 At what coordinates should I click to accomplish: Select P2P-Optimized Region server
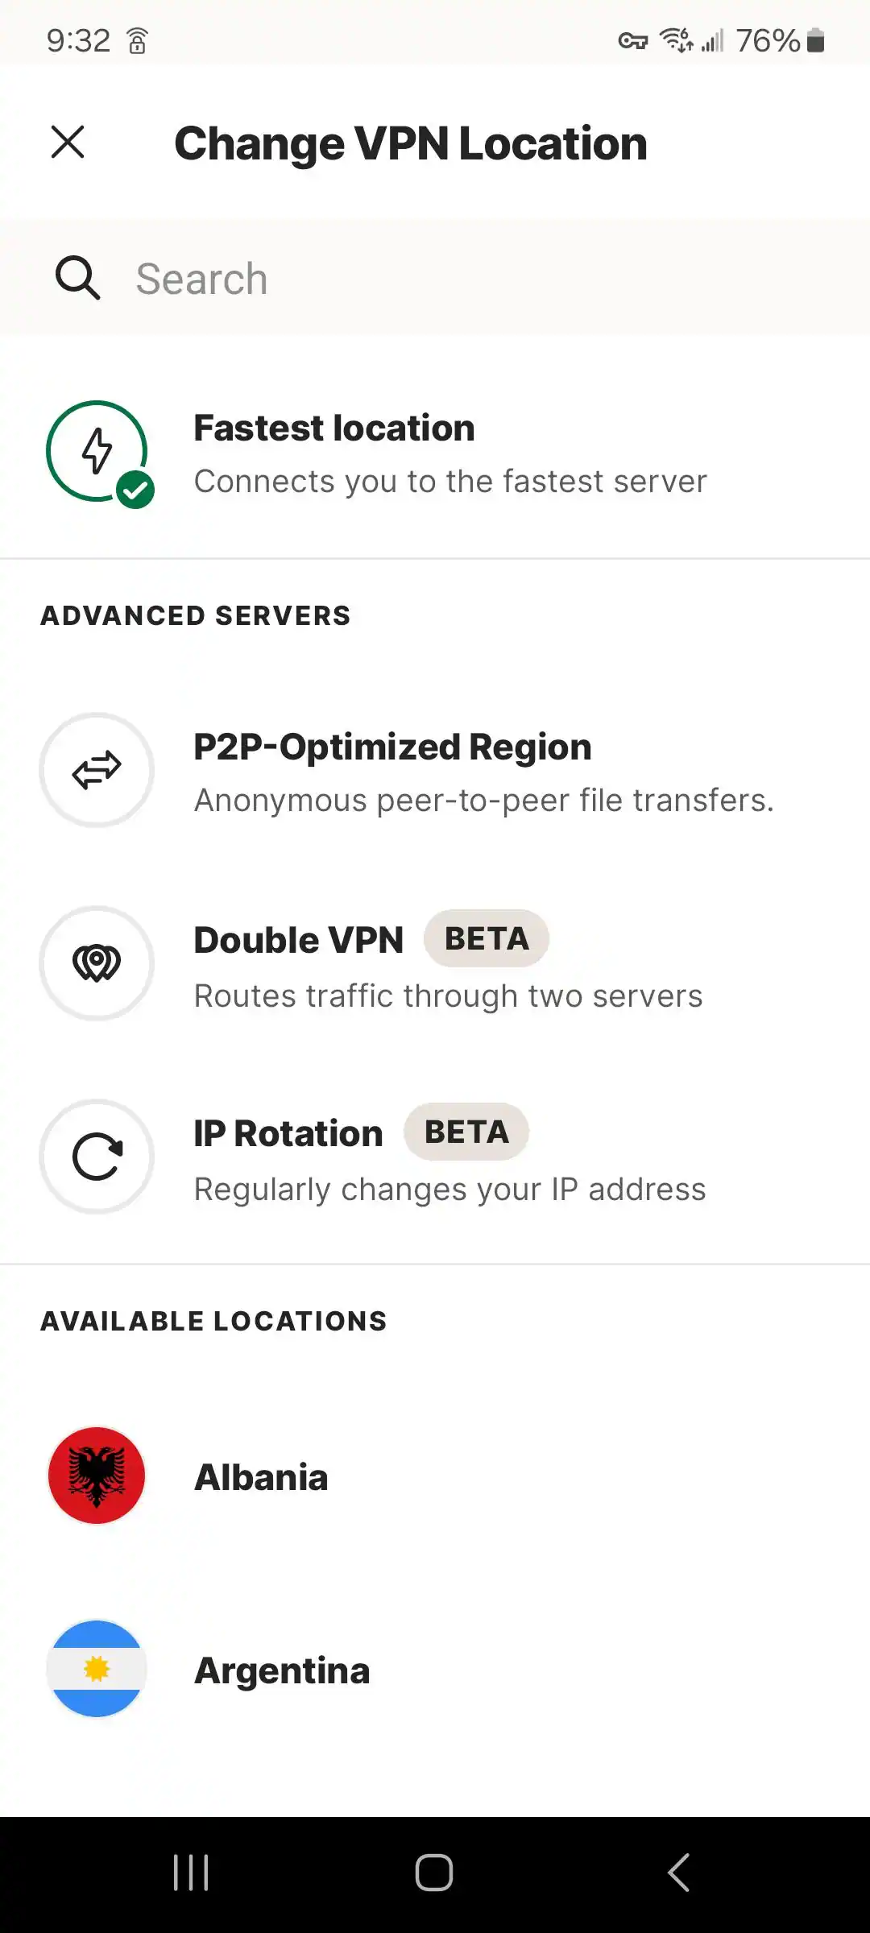pyautogui.click(x=483, y=772)
